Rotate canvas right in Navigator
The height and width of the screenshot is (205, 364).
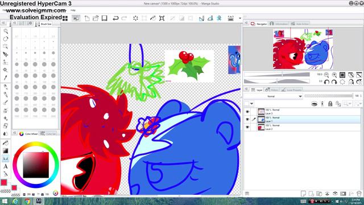tap(334, 82)
